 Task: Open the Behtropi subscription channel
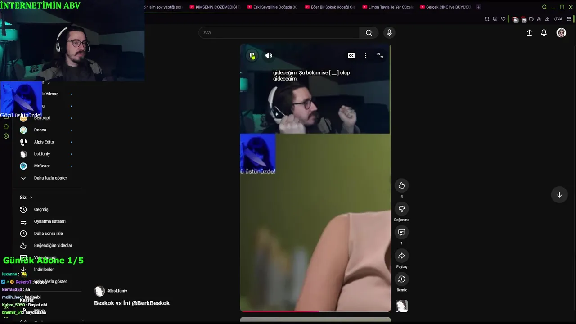pos(47,118)
